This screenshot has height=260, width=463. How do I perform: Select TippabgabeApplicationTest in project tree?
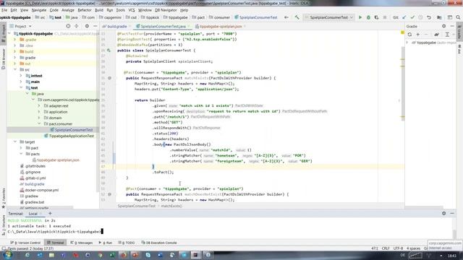point(71,136)
